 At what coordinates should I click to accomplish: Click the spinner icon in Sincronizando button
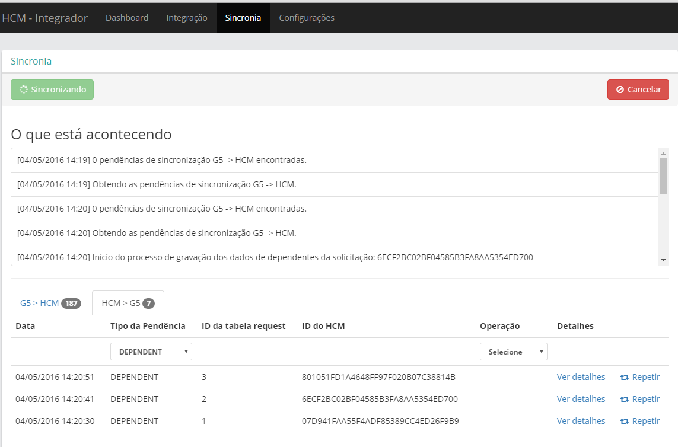click(x=24, y=90)
